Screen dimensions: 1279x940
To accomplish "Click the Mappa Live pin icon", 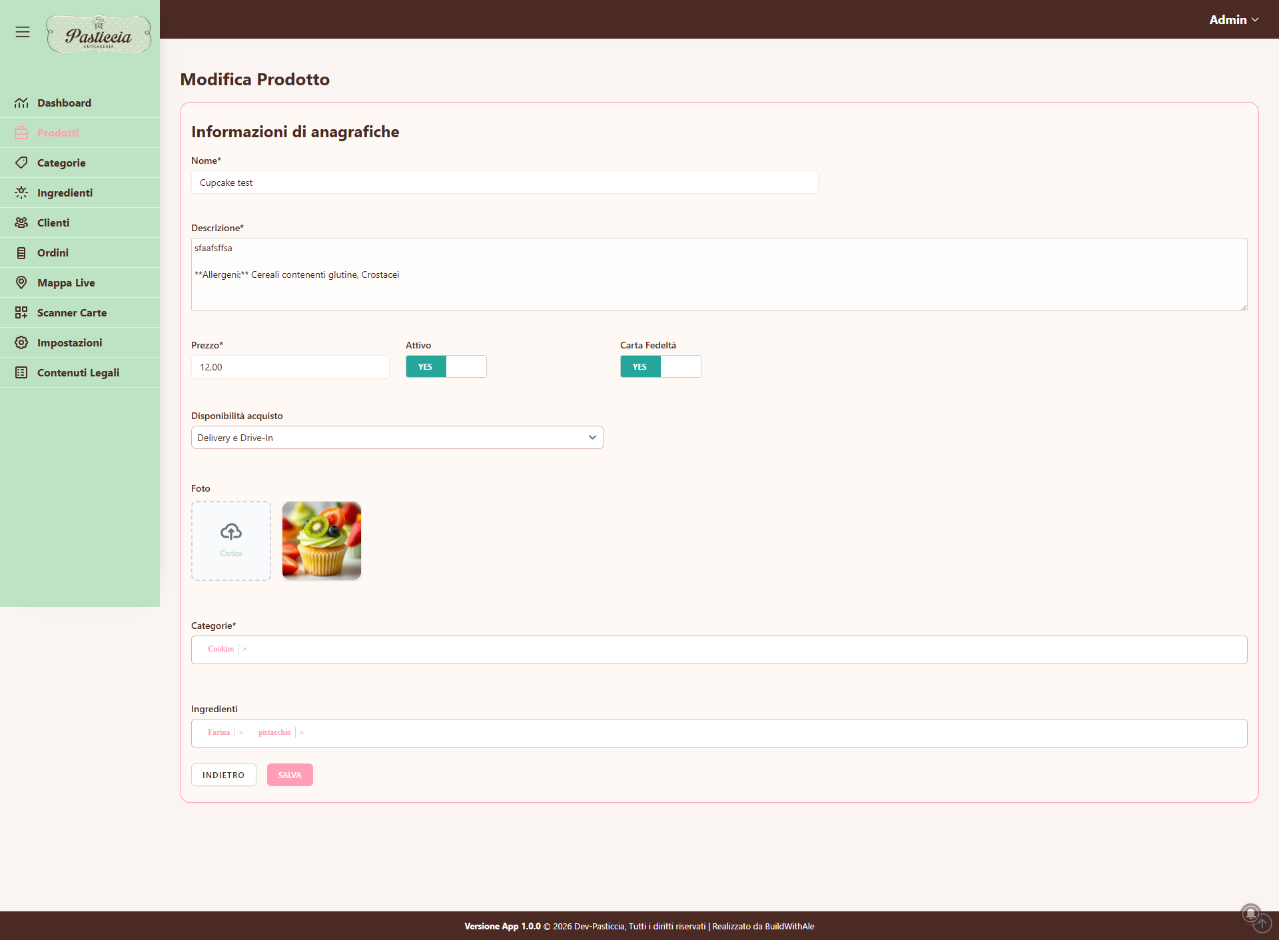I will point(21,282).
